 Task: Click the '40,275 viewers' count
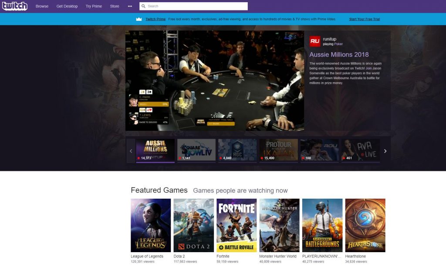click(313, 261)
